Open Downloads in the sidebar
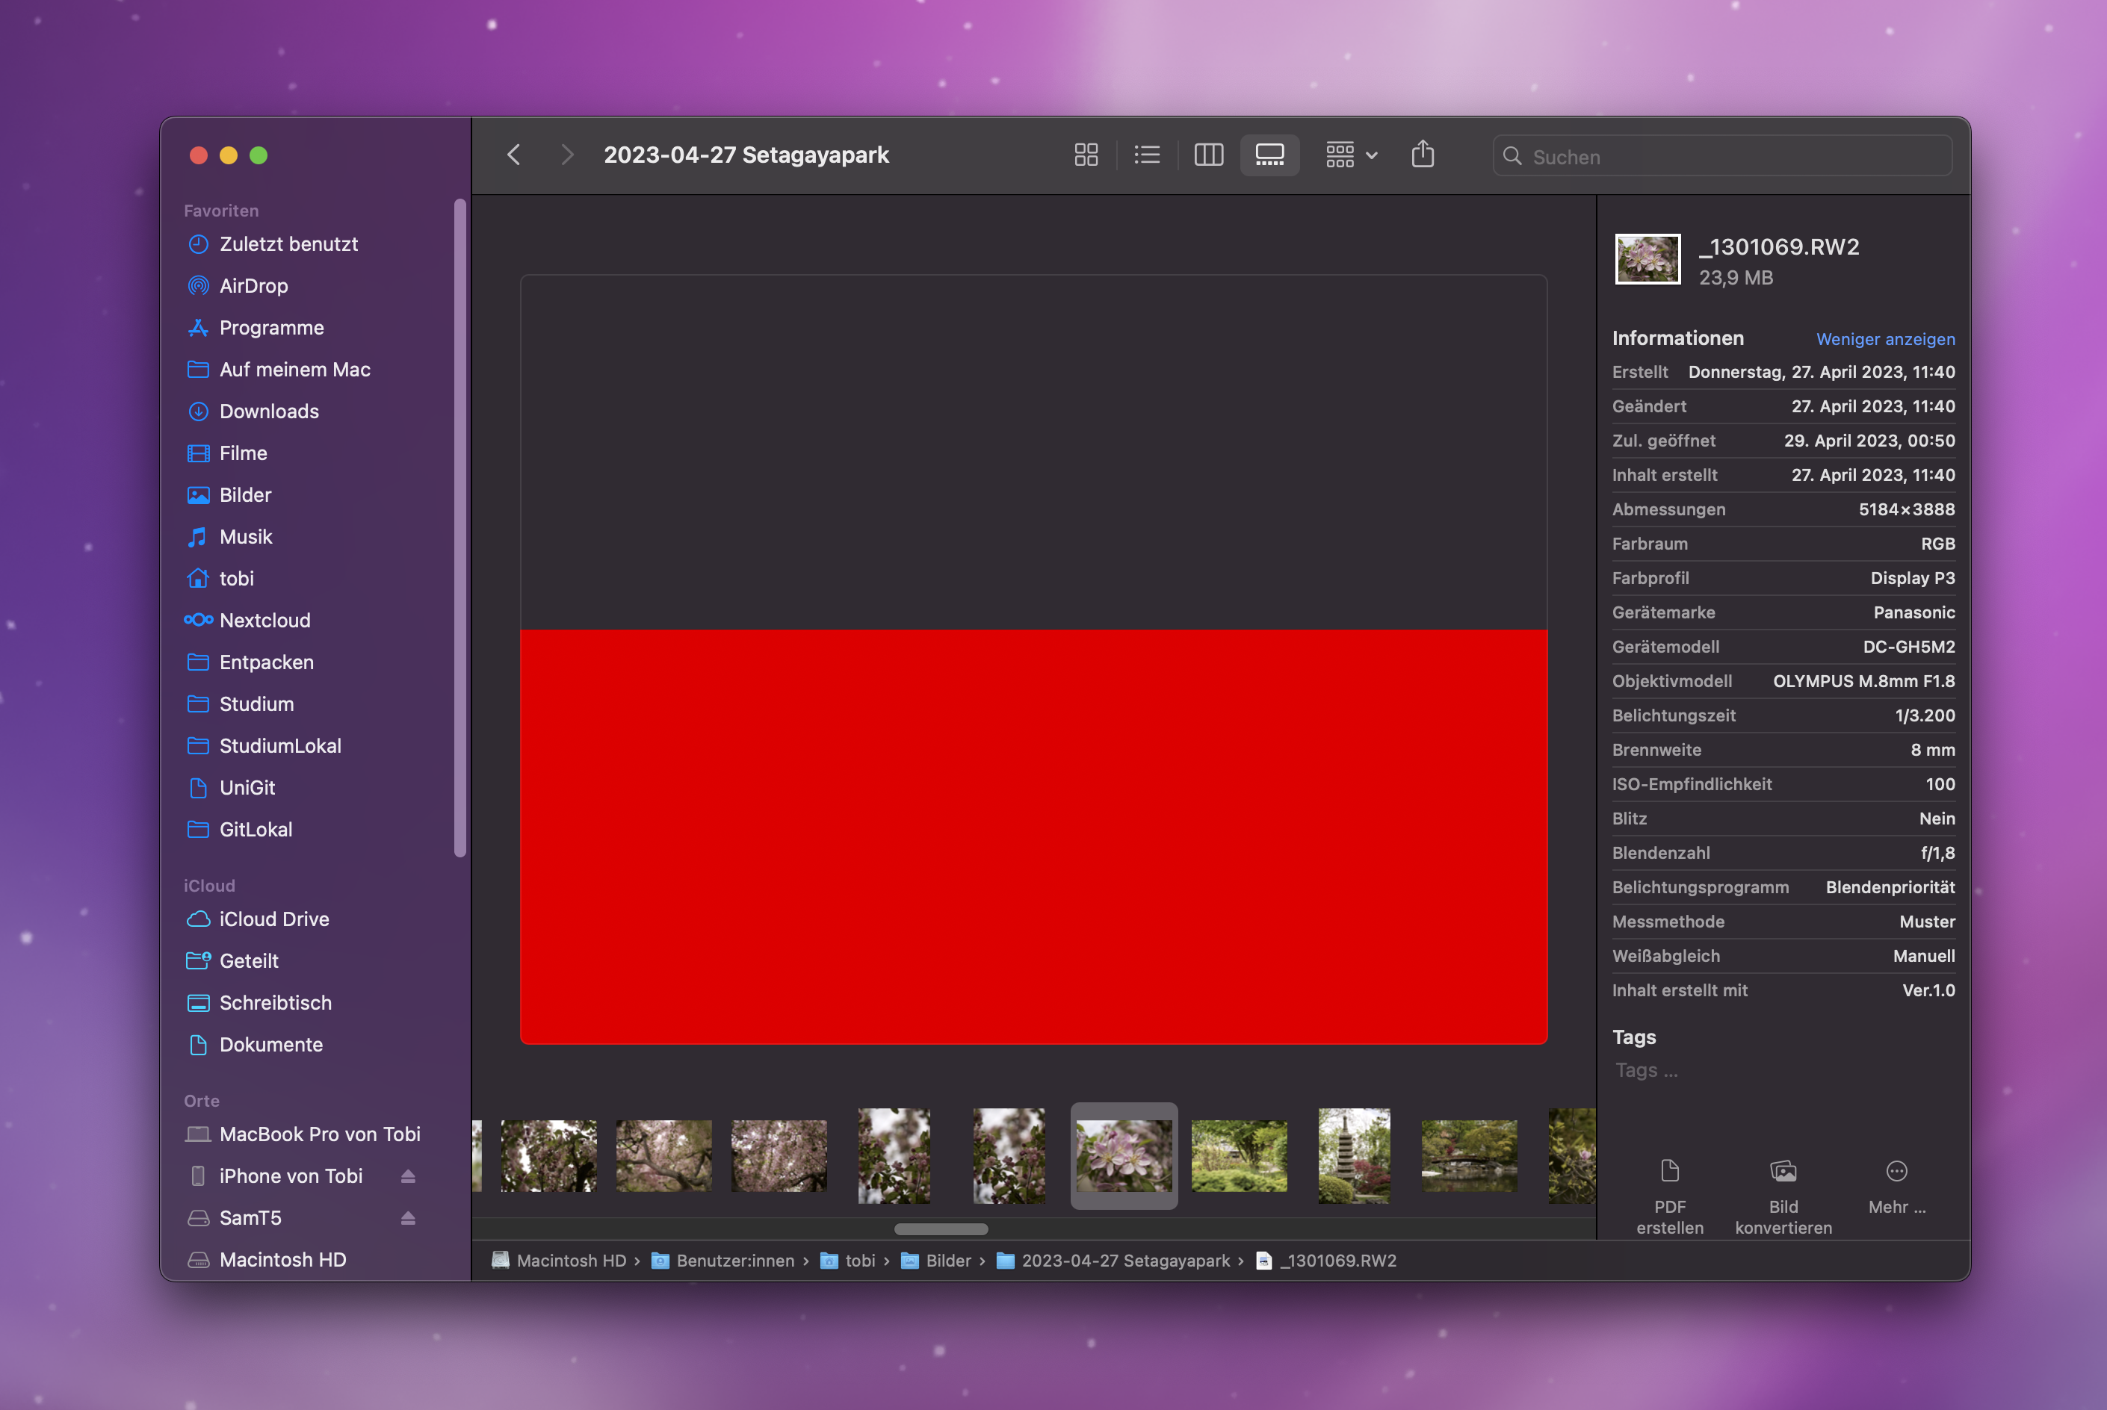 (269, 411)
